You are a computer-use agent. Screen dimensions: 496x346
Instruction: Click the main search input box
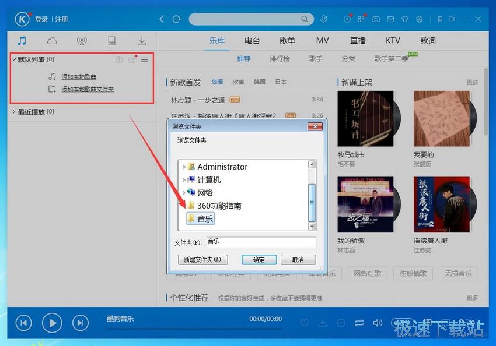tap(245, 19)
